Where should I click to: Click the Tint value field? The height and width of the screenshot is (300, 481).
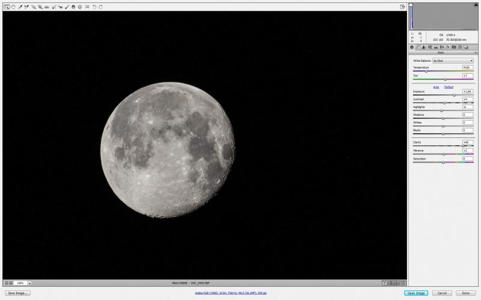tap(468, 76)
